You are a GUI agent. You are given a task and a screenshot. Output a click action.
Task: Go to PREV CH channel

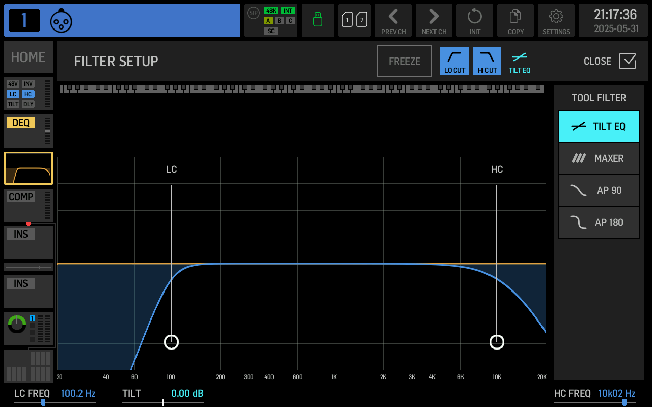[393, 20]
